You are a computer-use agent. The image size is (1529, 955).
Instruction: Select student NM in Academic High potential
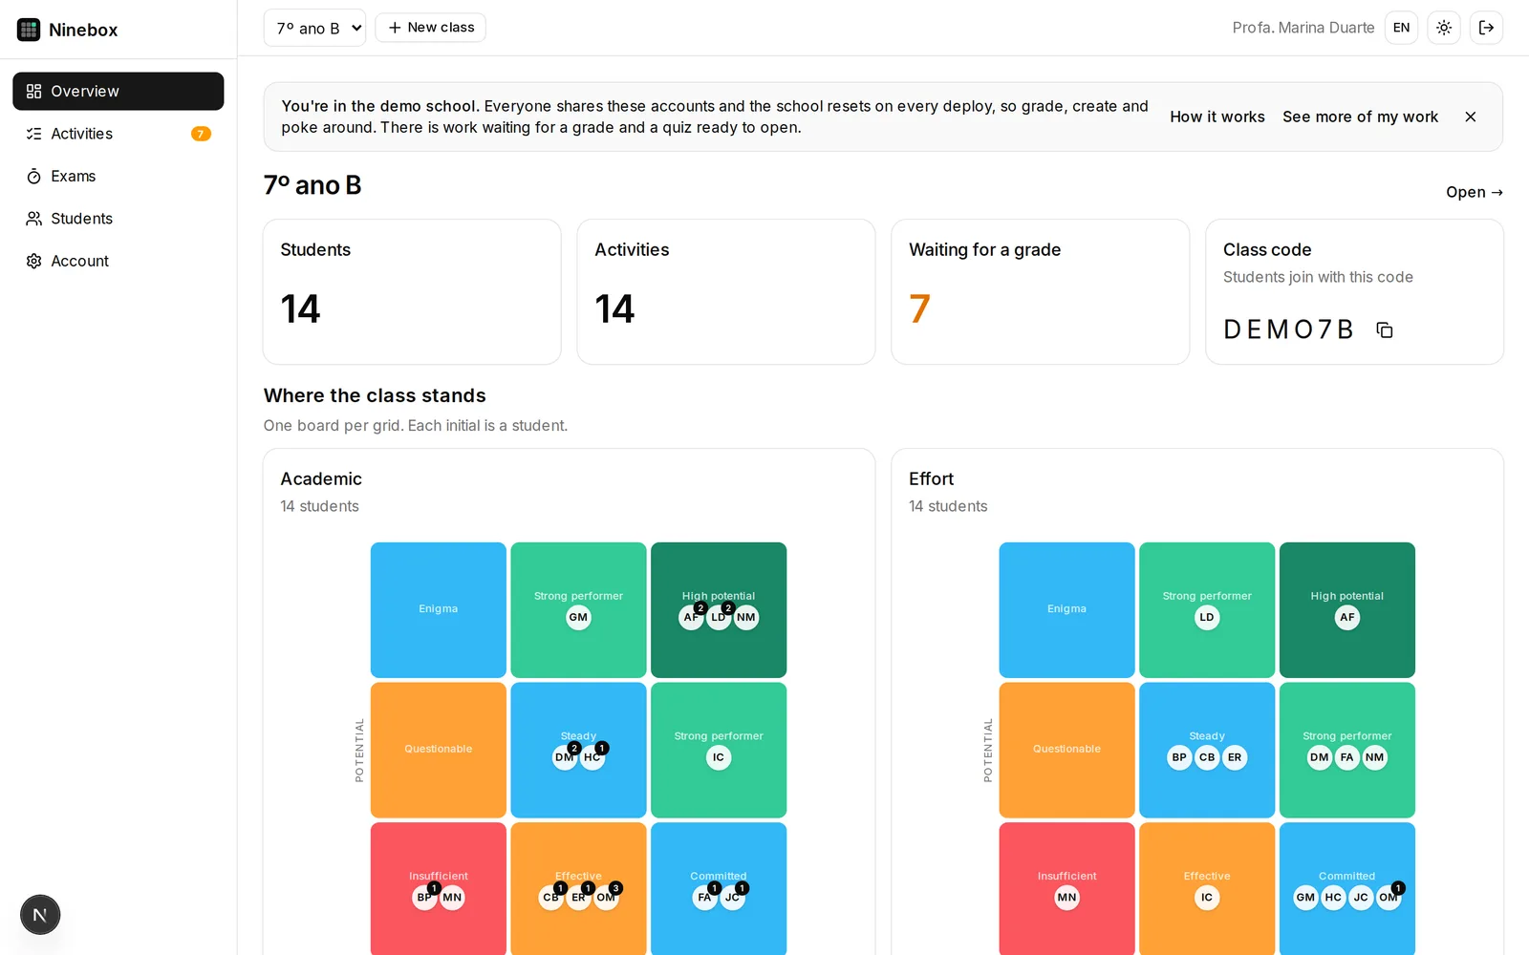pos(746,618)
